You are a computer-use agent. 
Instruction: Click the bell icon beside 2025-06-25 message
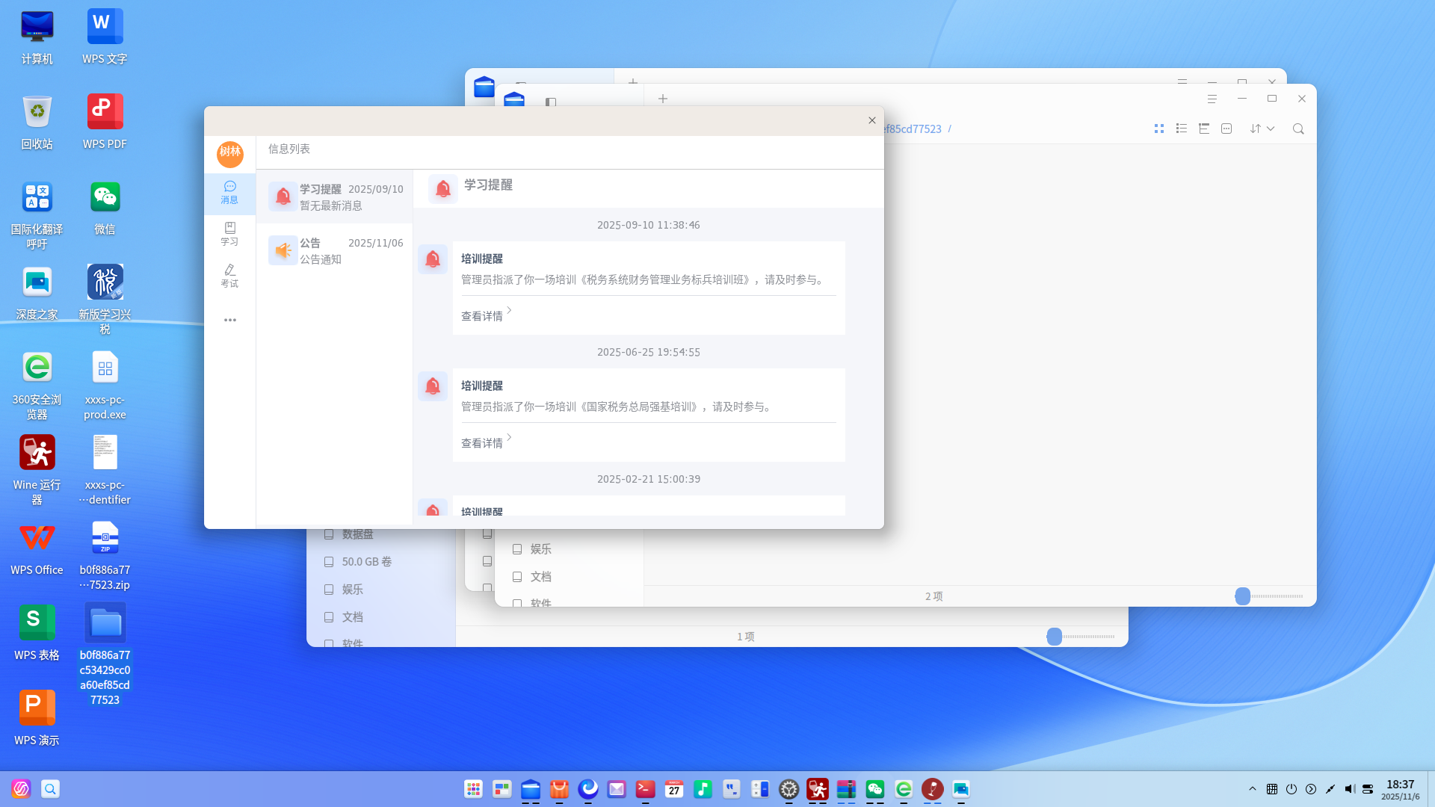[433, 386]
